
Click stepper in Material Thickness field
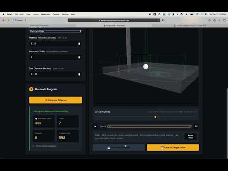(79, 44)
